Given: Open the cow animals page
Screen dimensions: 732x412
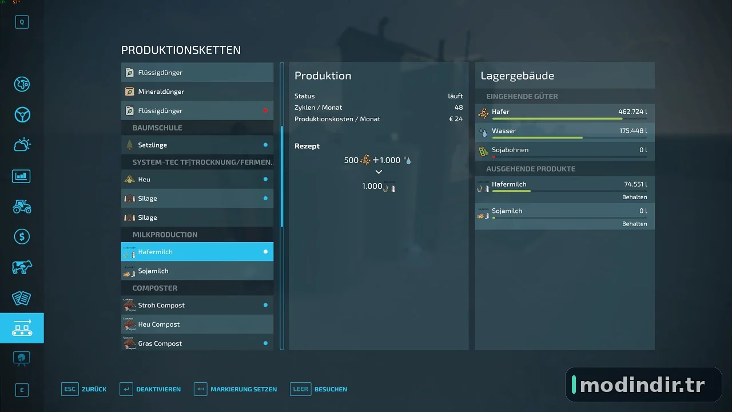Looking at the screenshot, I should pyautogui.click(x=22, y=267).
